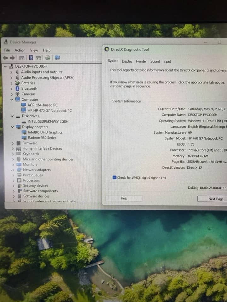The width and height of the screenshot is (227, 302).
Task: Switch to the Input tab in DxDiag
Action: click(x=167, y=61)
